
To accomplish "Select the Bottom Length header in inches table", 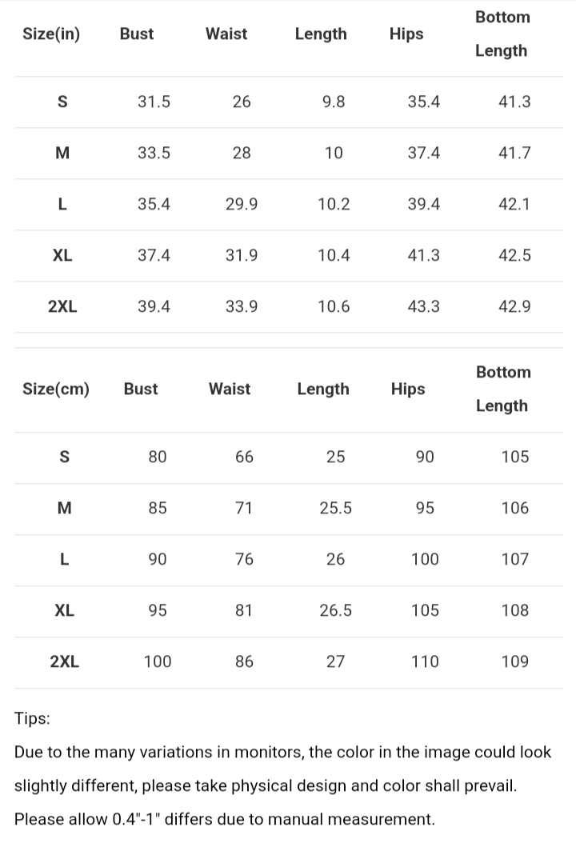I will [502, 34].
